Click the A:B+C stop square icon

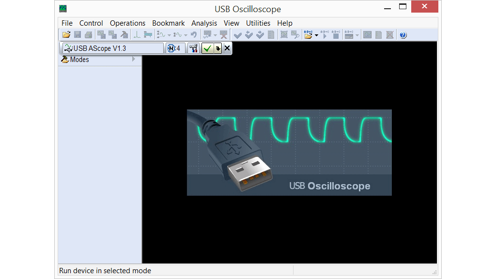tap(336, 35)
